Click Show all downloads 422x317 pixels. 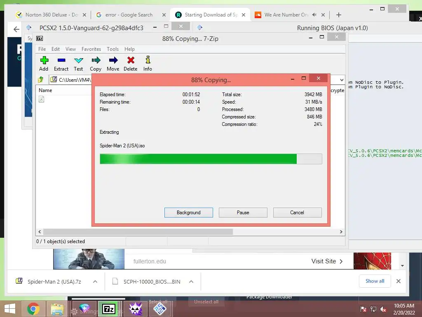[375, 281]
